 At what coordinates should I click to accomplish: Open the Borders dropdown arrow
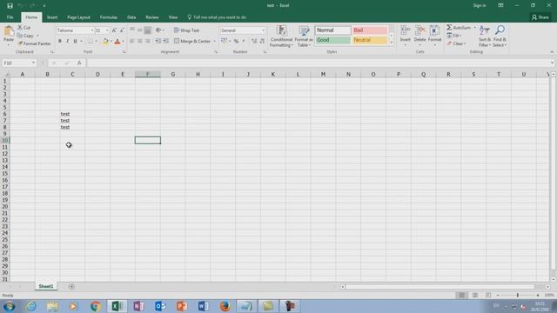[96, 42]
